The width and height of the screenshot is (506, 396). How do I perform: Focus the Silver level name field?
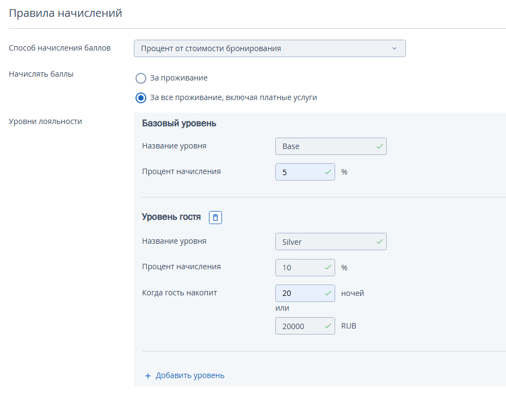331,242
